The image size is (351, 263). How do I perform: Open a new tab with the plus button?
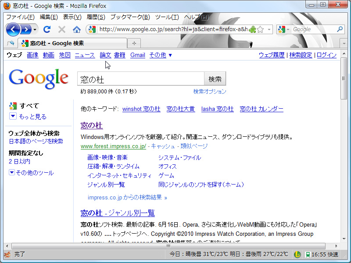(134, 43)
